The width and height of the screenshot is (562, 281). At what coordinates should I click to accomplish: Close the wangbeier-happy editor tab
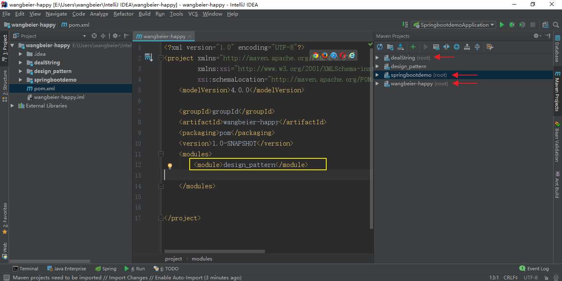point(190,36)
